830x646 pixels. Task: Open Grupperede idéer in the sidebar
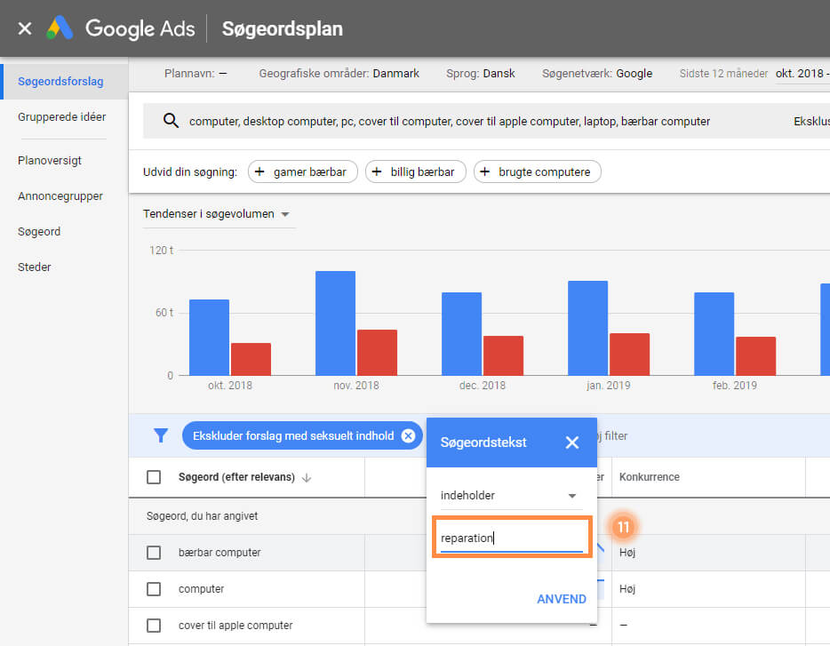pyautogui.click(x=62, y=117)
